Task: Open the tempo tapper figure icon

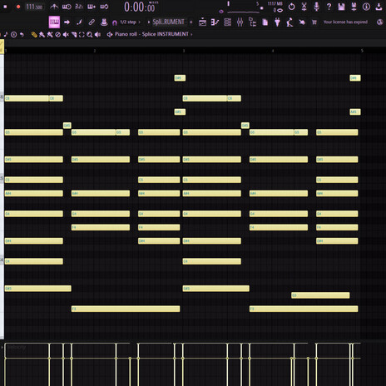Action: (x=289, y=22)
